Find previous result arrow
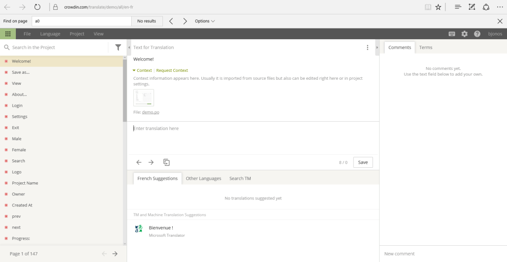Viewport: 507px width, 262px height. point(171,21)
